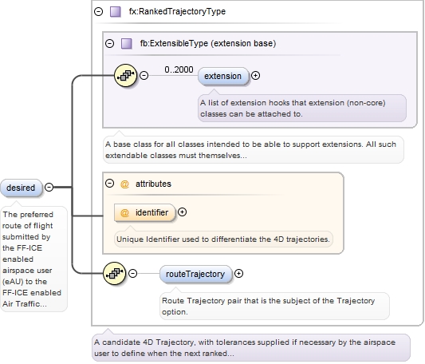Expand the extension element plus button
The height and width of the screenshot is (364, 425).
[255, 76]
